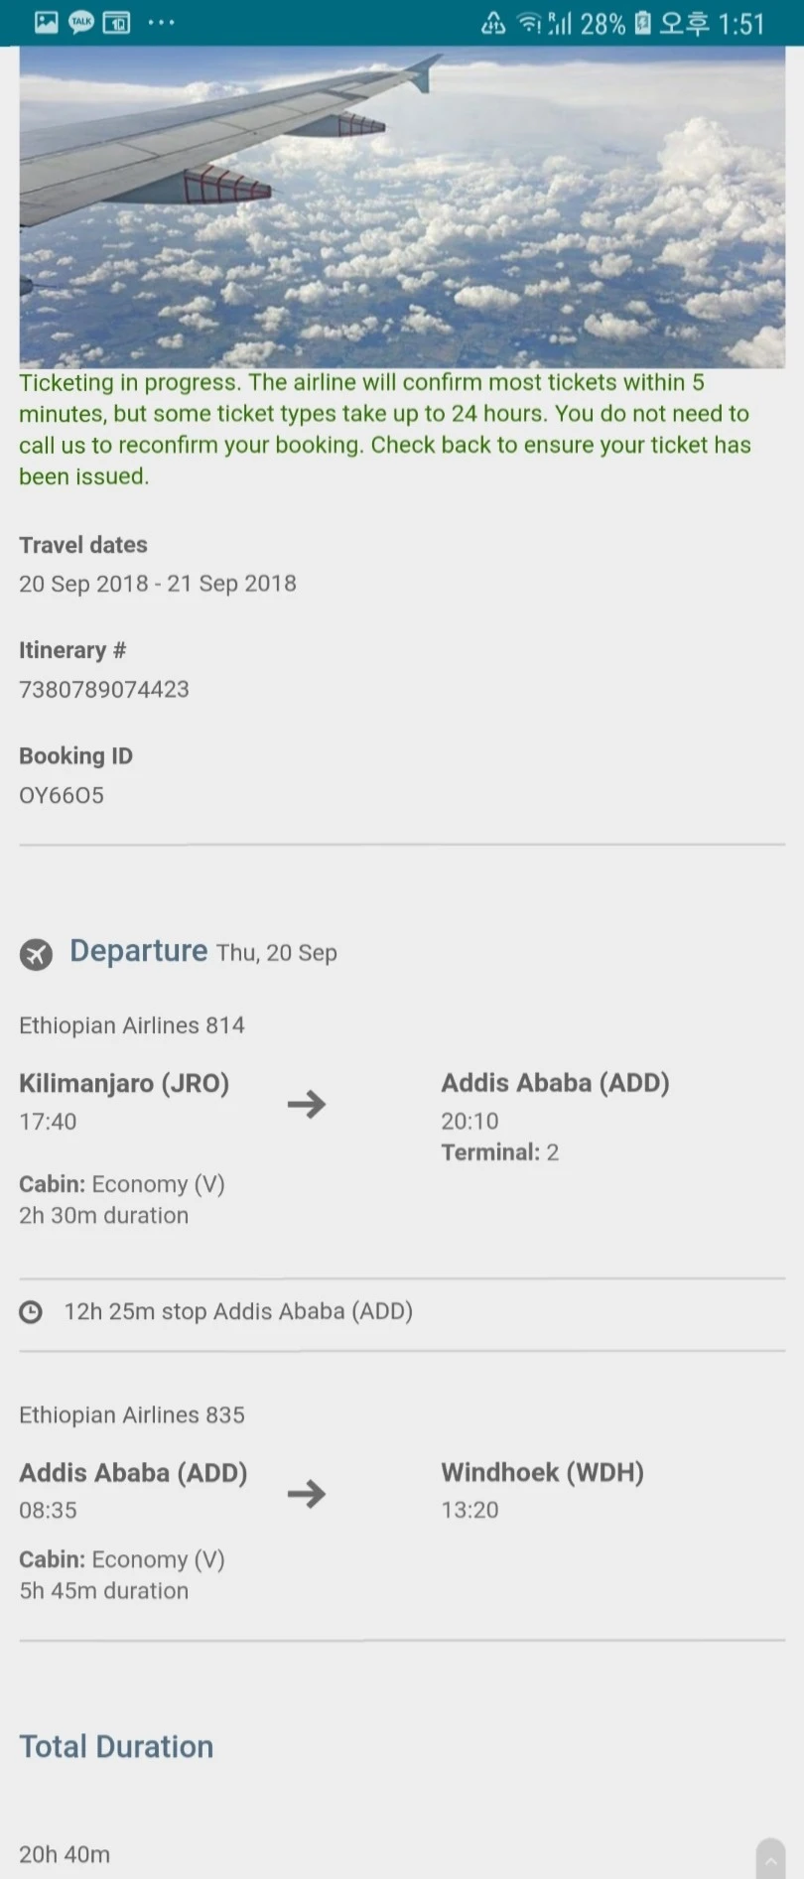The width and height of the screenshot is (804, 1879).
Task: Click the stopover clock icon
Action: [x=32, y=1312]
